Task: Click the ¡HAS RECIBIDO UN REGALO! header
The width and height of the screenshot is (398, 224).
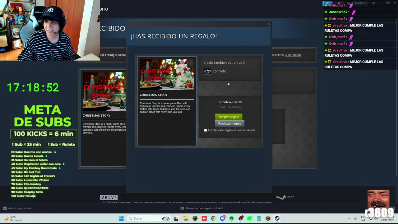Action: (174, 36)
